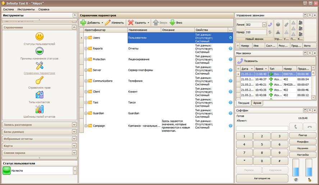
Task: Click the speaker icon under volume bar
Action: (x=296, y=180)
